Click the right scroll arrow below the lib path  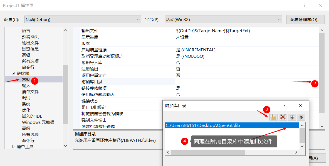[x=296, y=152]
